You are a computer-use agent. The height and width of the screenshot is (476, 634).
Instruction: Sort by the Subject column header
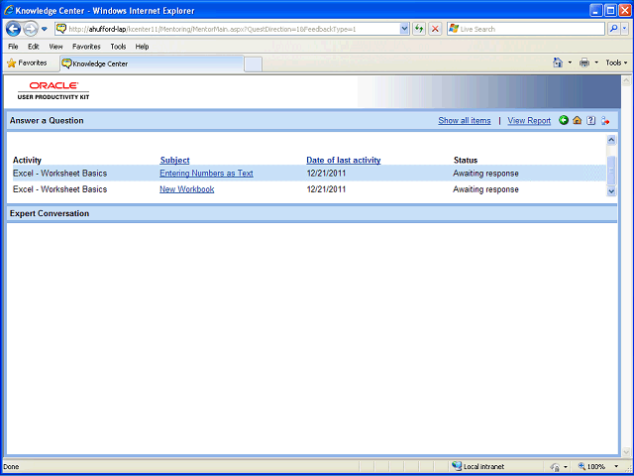(x=174, y=161)
